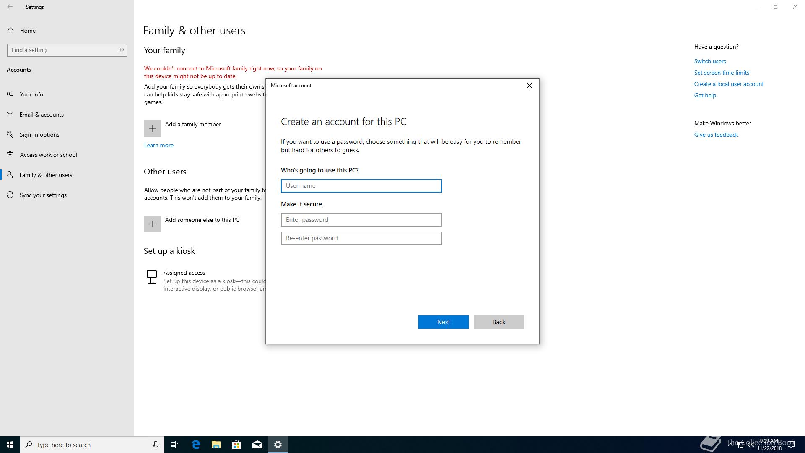Open Microsoft Store from taskbar

coord(237,445)
